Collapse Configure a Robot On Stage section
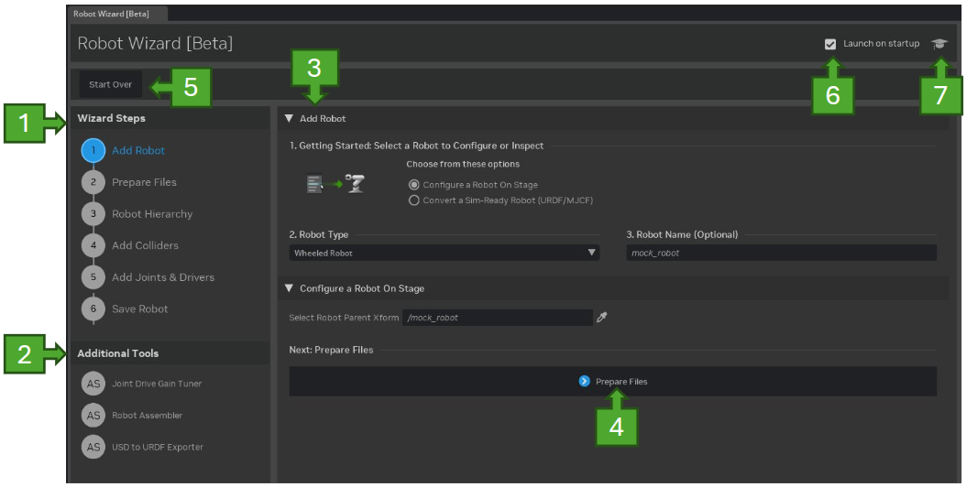This screenshot has height=487, width=966. click(x=289, y=288)
